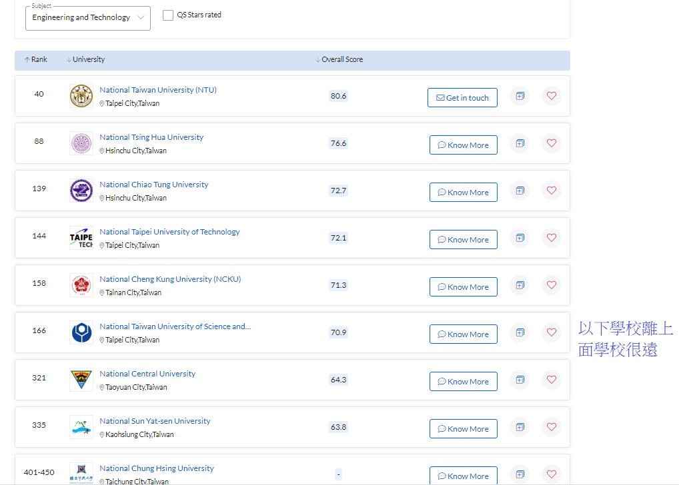Click Know More for National Central University

pyautogui.click(x=464, y=382)
